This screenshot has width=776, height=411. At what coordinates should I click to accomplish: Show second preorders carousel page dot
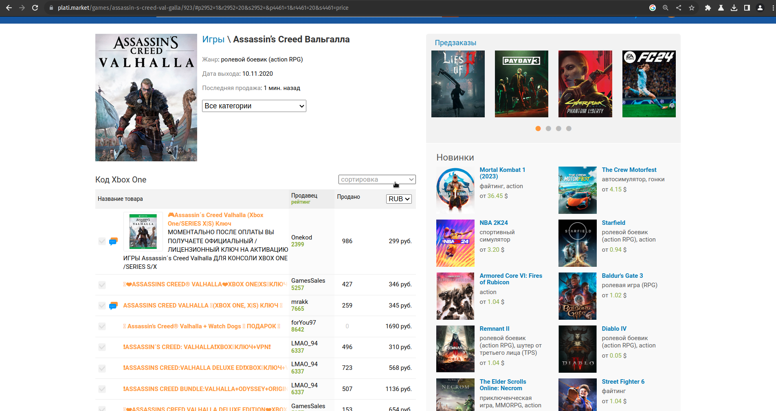pos(548,128)
